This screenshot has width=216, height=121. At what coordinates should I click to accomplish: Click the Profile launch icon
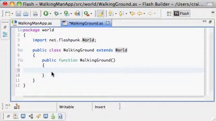[67, 13]
